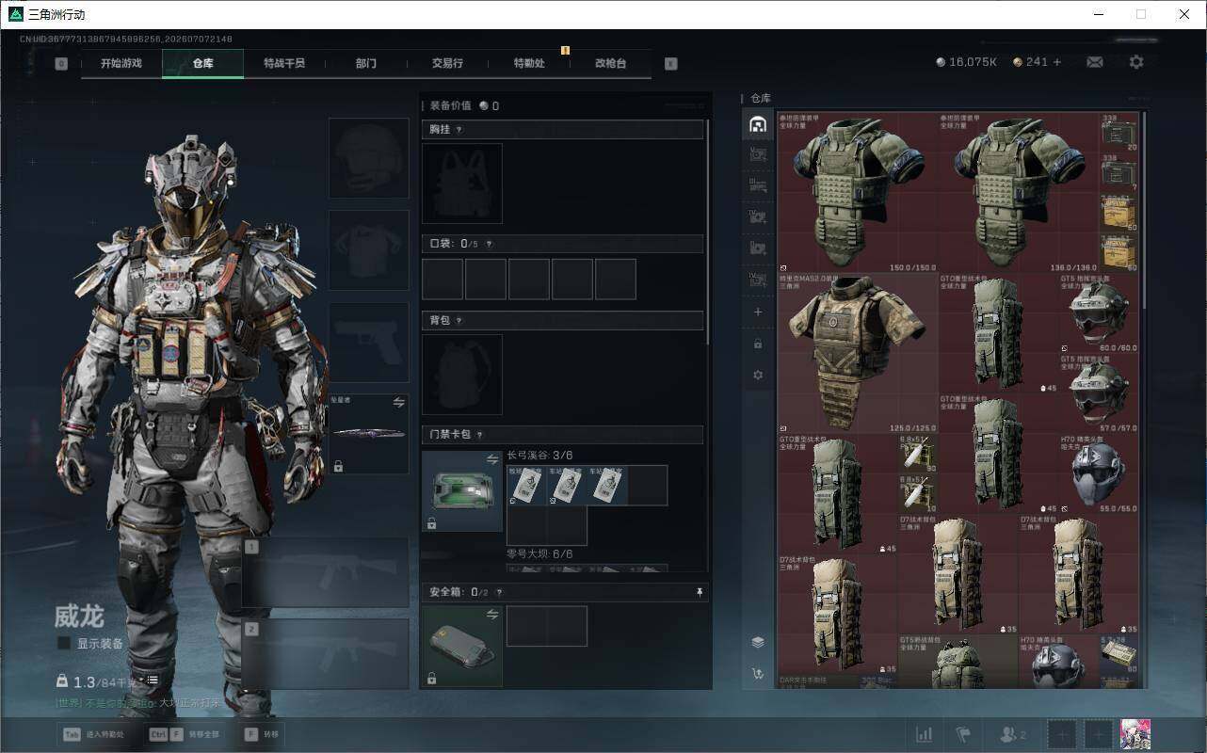Image resolution: width=1207 pixels, height=753 pixels.
Task: Open the friends icon showing 2
Action: (x=1012, y=734)
